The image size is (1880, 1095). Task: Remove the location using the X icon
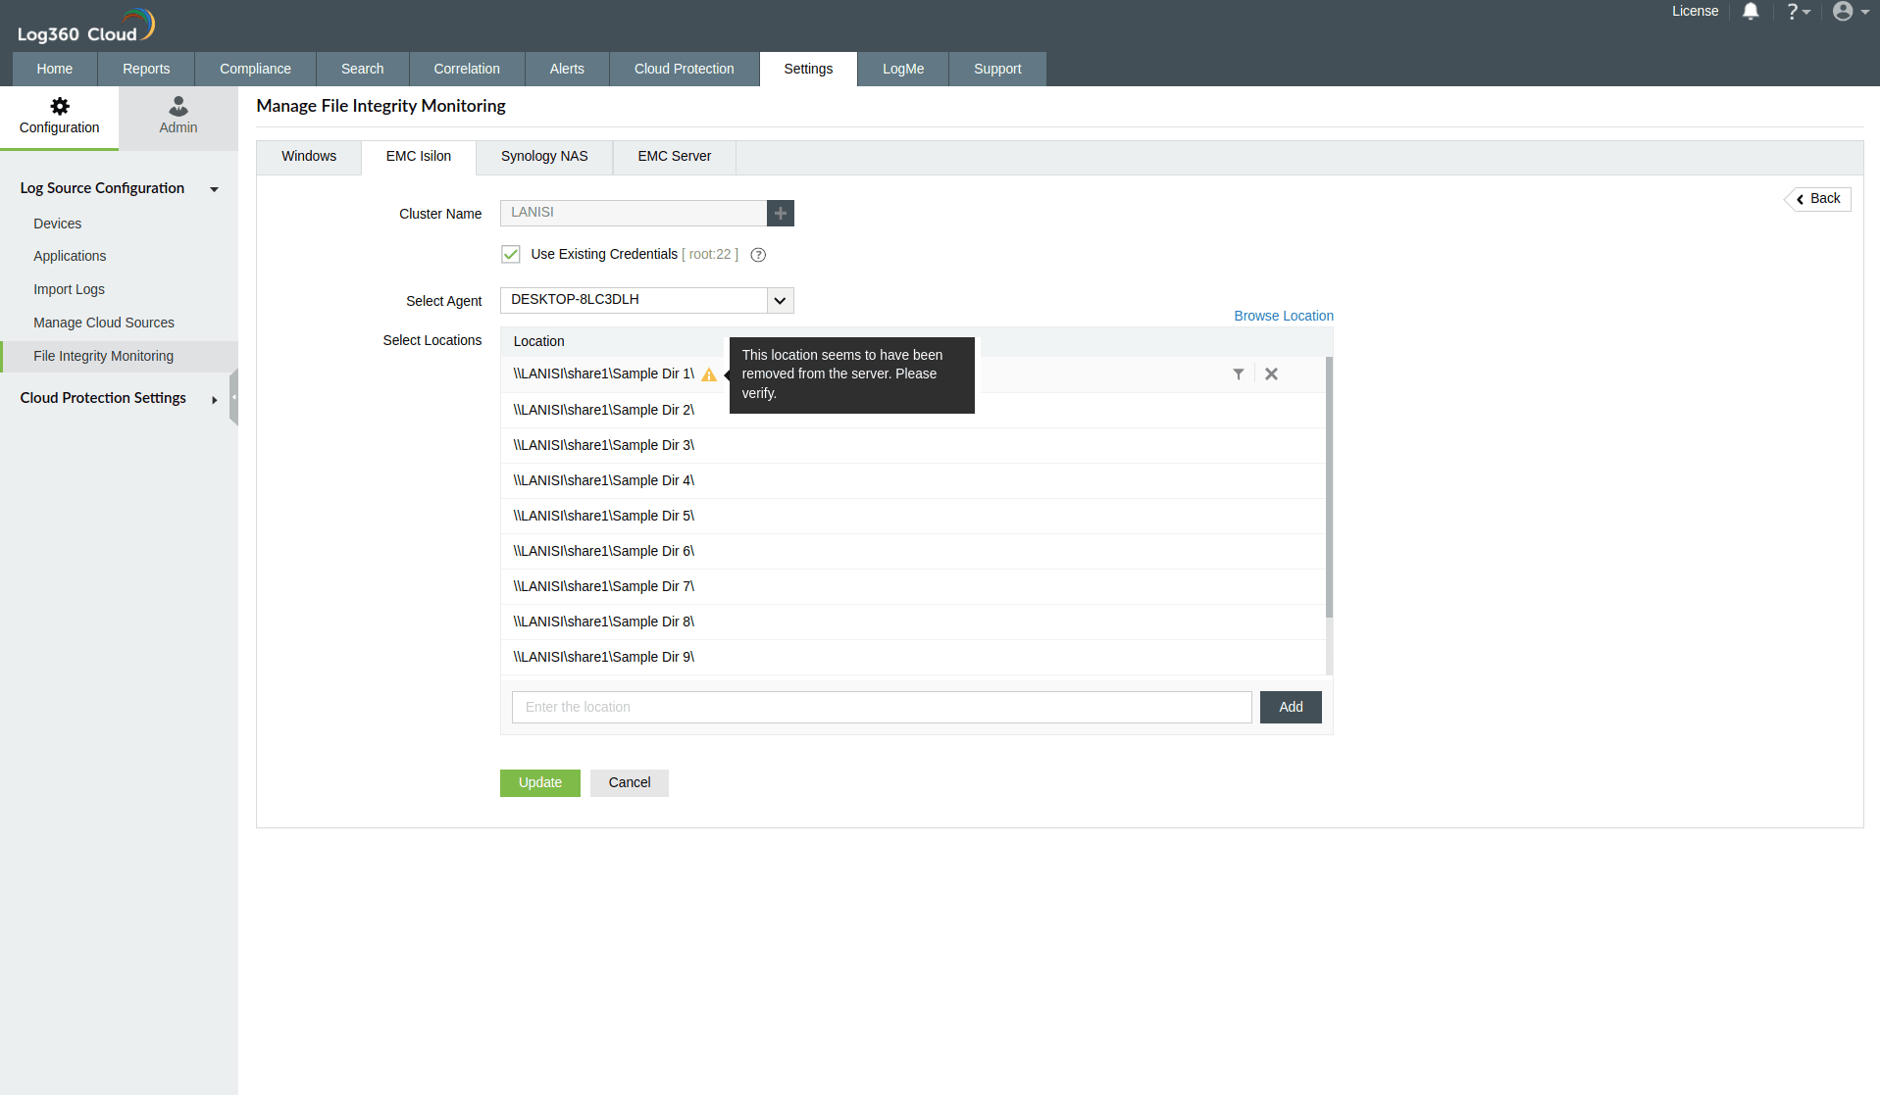click(x=1271, y=373)
